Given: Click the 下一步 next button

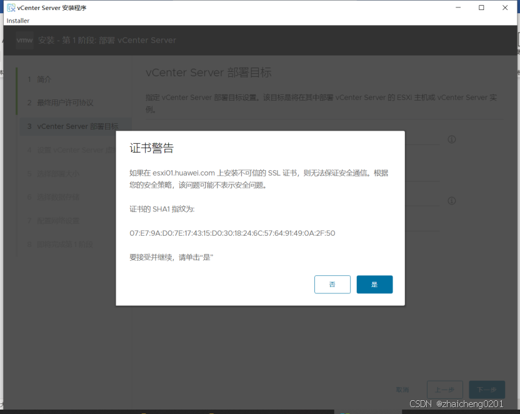Looking at the screenshot, I should [487, 390].
